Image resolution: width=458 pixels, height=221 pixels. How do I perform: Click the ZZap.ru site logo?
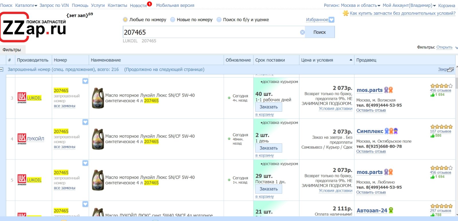pyautogui.click(x=34, y=27)
